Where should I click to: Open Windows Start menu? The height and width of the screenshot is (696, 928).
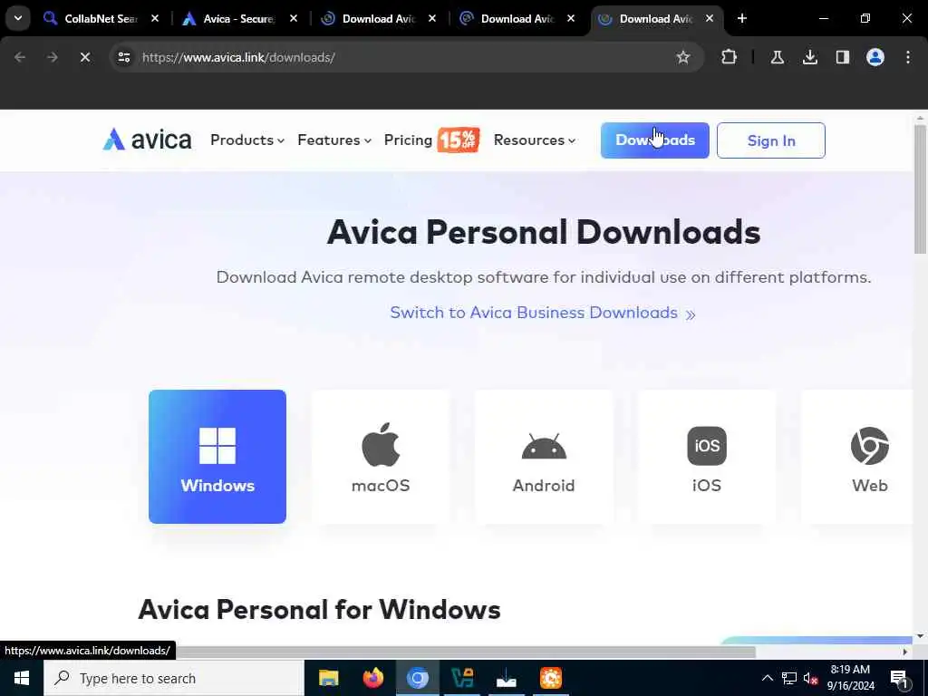click(x=22, y=678)
